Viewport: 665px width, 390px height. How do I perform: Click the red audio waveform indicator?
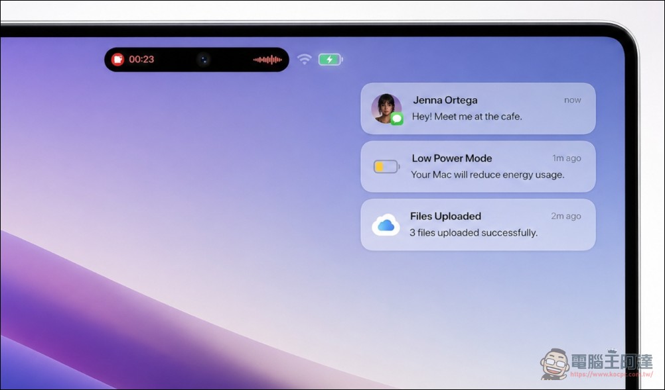[267, 60]
